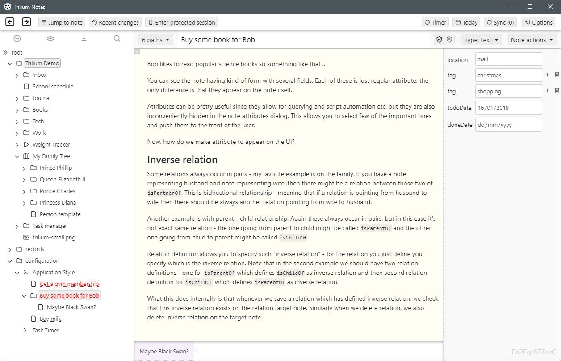This screenshot has height=361, width=561.
Task: Select Get a gym membership note
Action: click(x=69, y=284)
